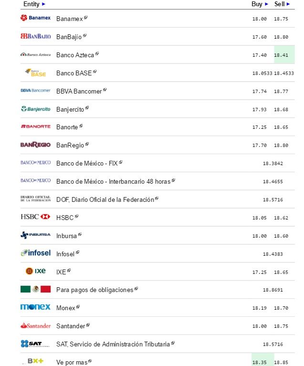Click highlighted Ve por mas buy rate 18.35
304x366 pixels.
(x=260, y=362)
